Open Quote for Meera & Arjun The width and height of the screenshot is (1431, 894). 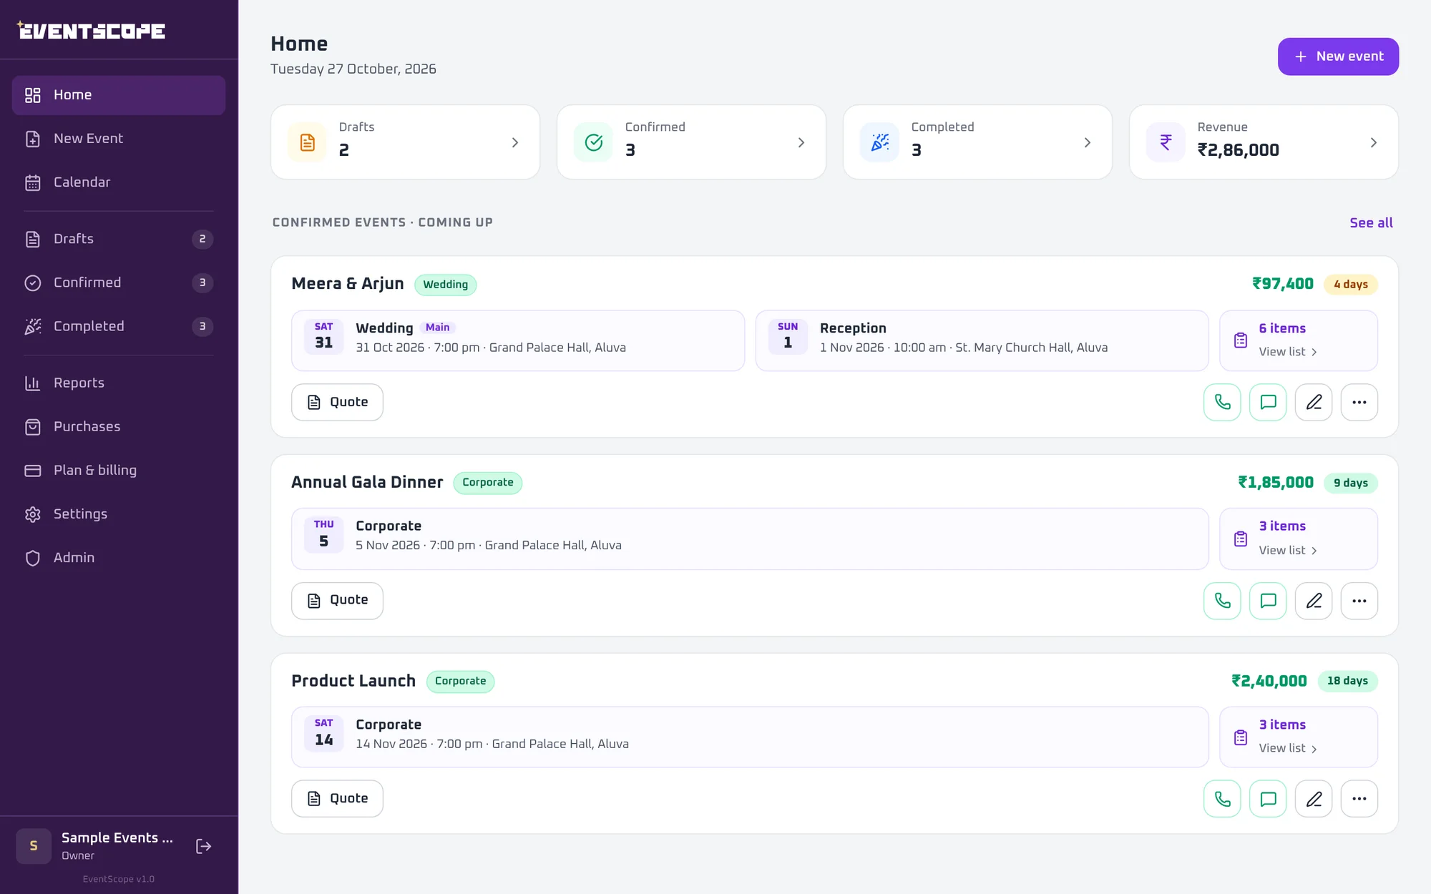pos(337,402)
